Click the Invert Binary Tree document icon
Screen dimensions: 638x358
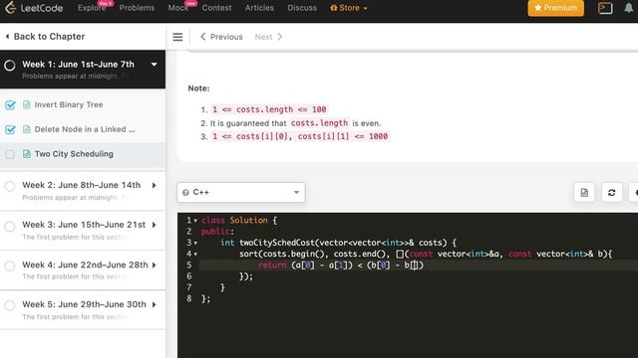tap(27, 104)
